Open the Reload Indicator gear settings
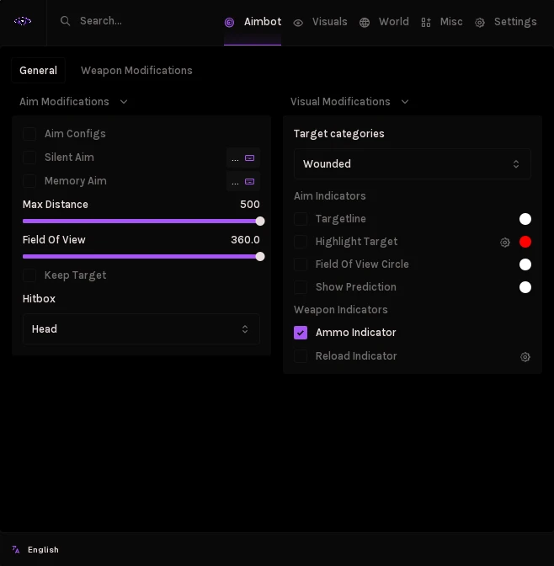The height and width of the screenshot is (566, 554). tap(525, 357)
